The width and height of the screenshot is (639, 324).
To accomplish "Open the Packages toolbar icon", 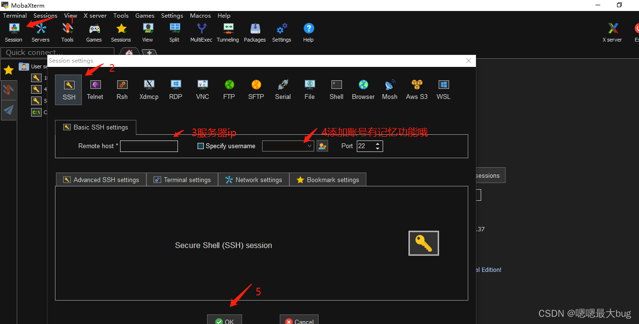I will pyautogui.click(x=255, y=32).
